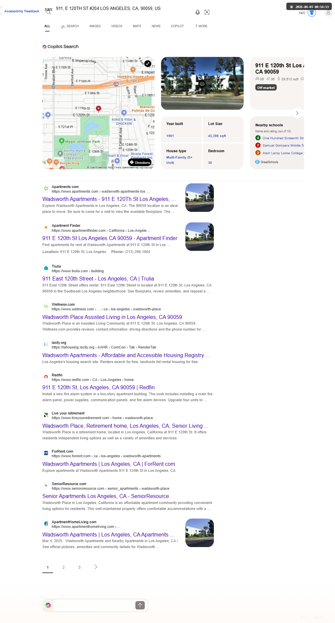Screen dimensions: 335x623
Task: Open One Hundred Sixteenth Street school link
Action: (x=283, y=138)
